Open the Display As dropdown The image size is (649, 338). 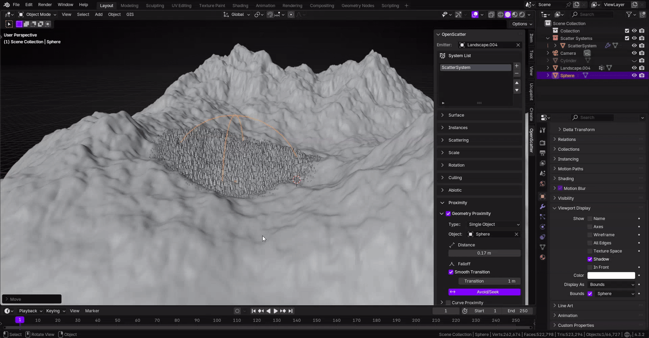pyautogui.click(x=611, y=285)
